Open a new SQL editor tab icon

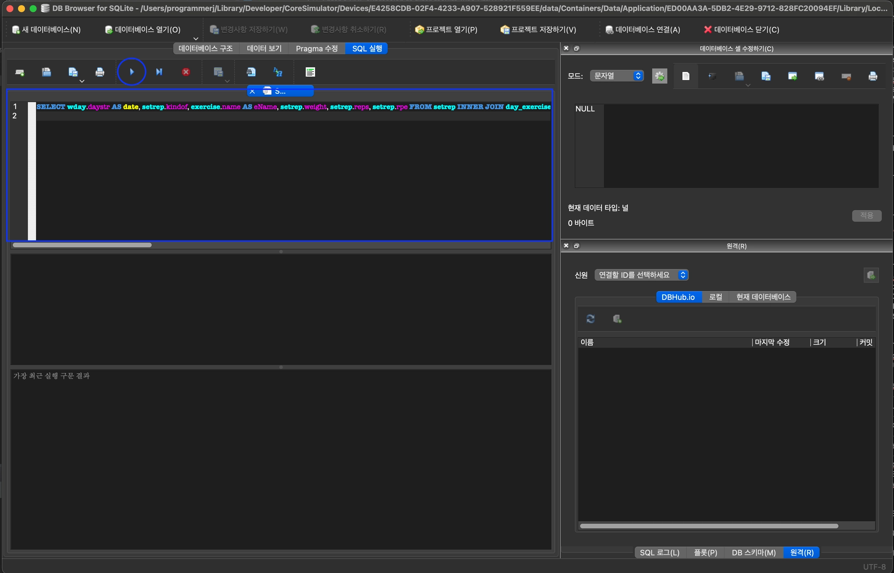[20, 72]
